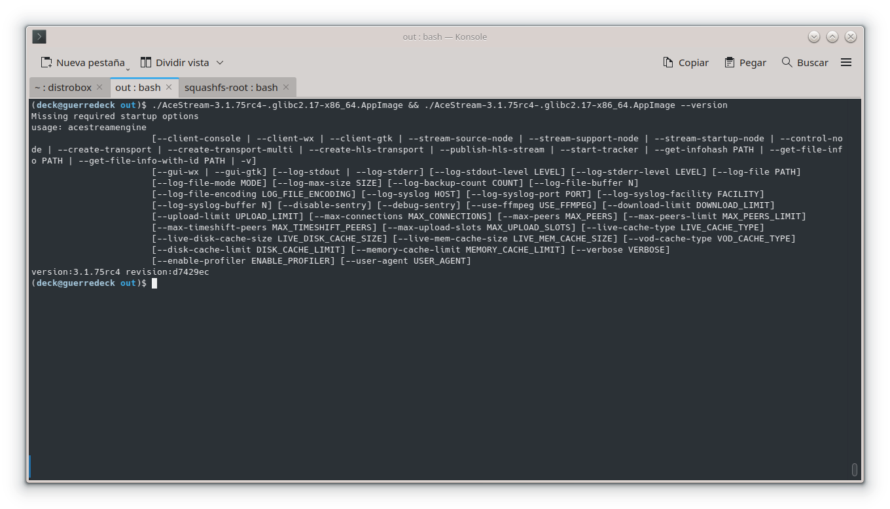Click the Copiar toolbar button
The width and height of the screenshot is (890, 509).
point(686,63)
